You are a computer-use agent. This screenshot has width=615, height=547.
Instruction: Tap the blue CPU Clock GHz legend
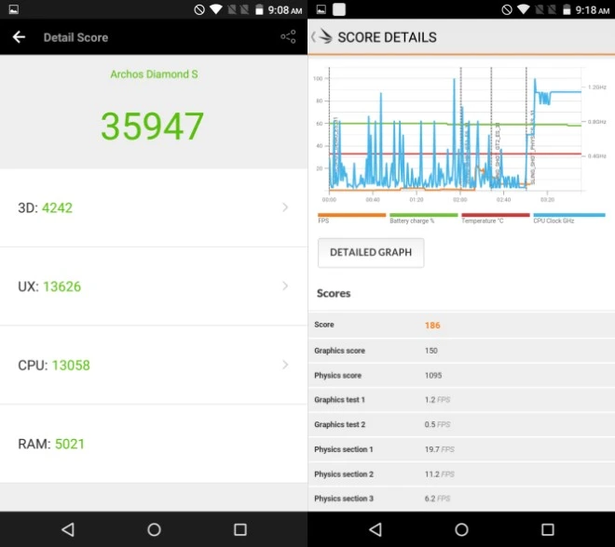(568, 216)
